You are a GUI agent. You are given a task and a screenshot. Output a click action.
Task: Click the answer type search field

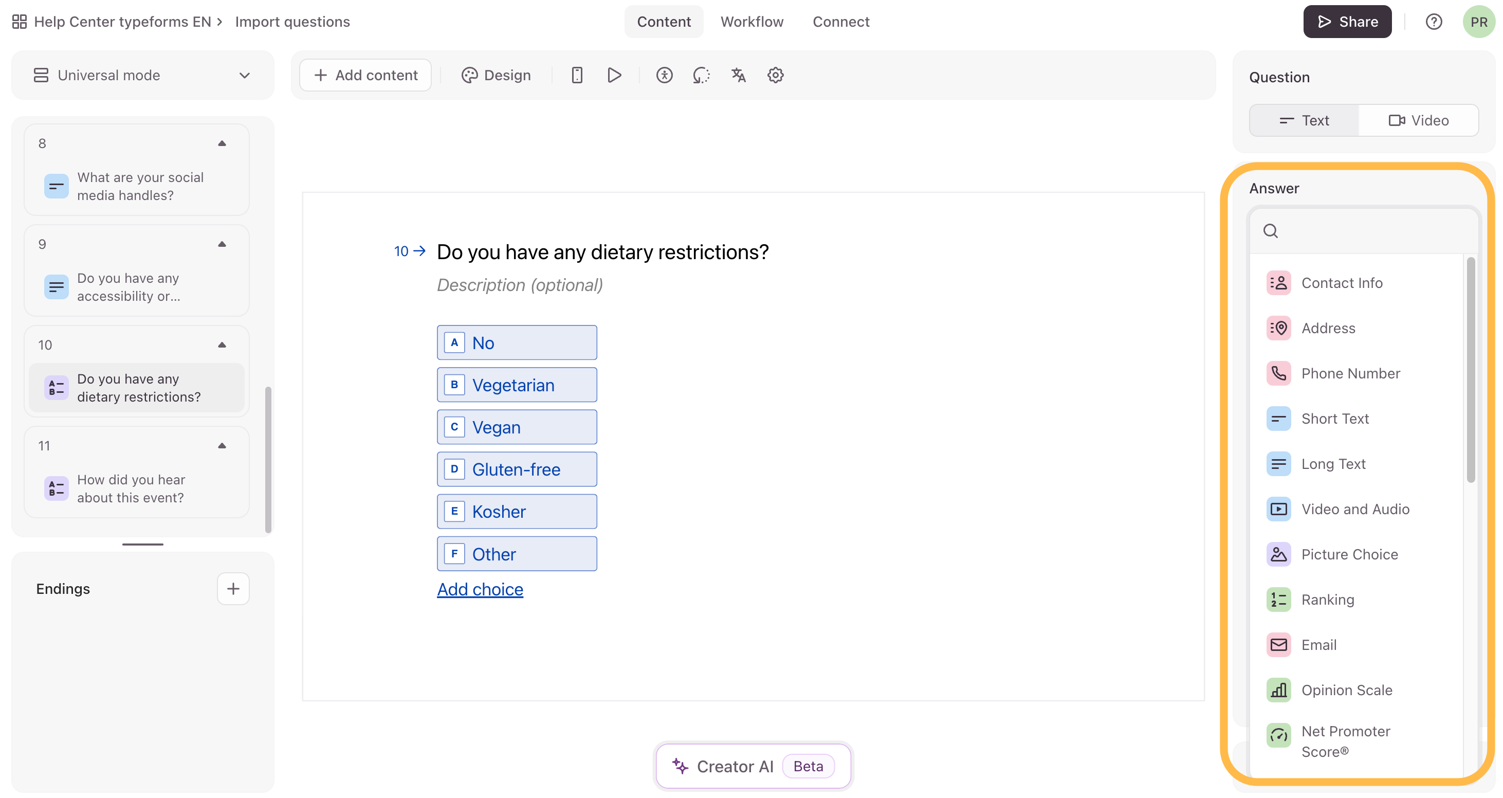[1365, 231]
